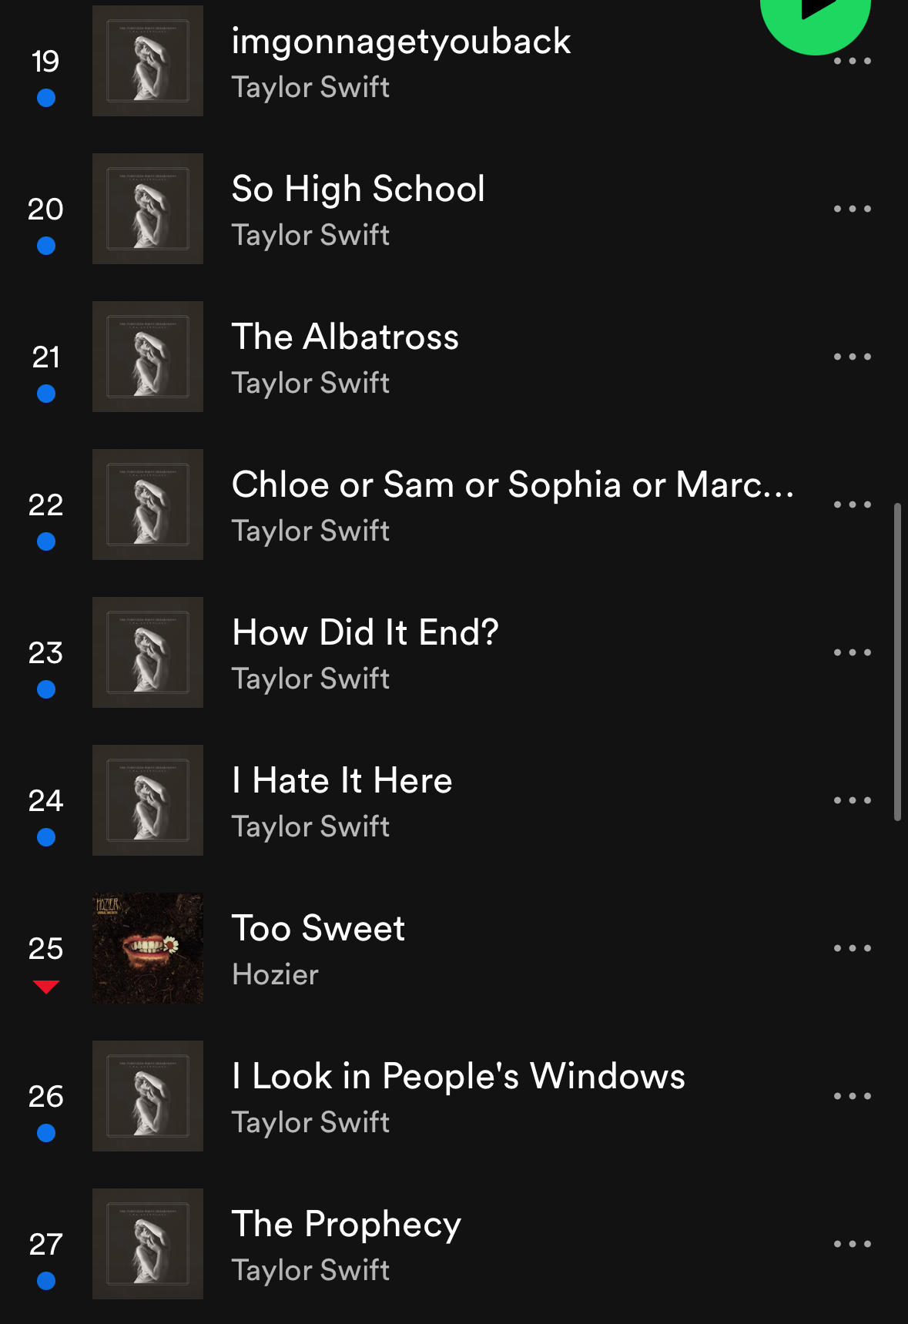Open more options for The Albatross
Viewport: 908px width, 1324px height.
pyautogui.click(x=853, y=357)
